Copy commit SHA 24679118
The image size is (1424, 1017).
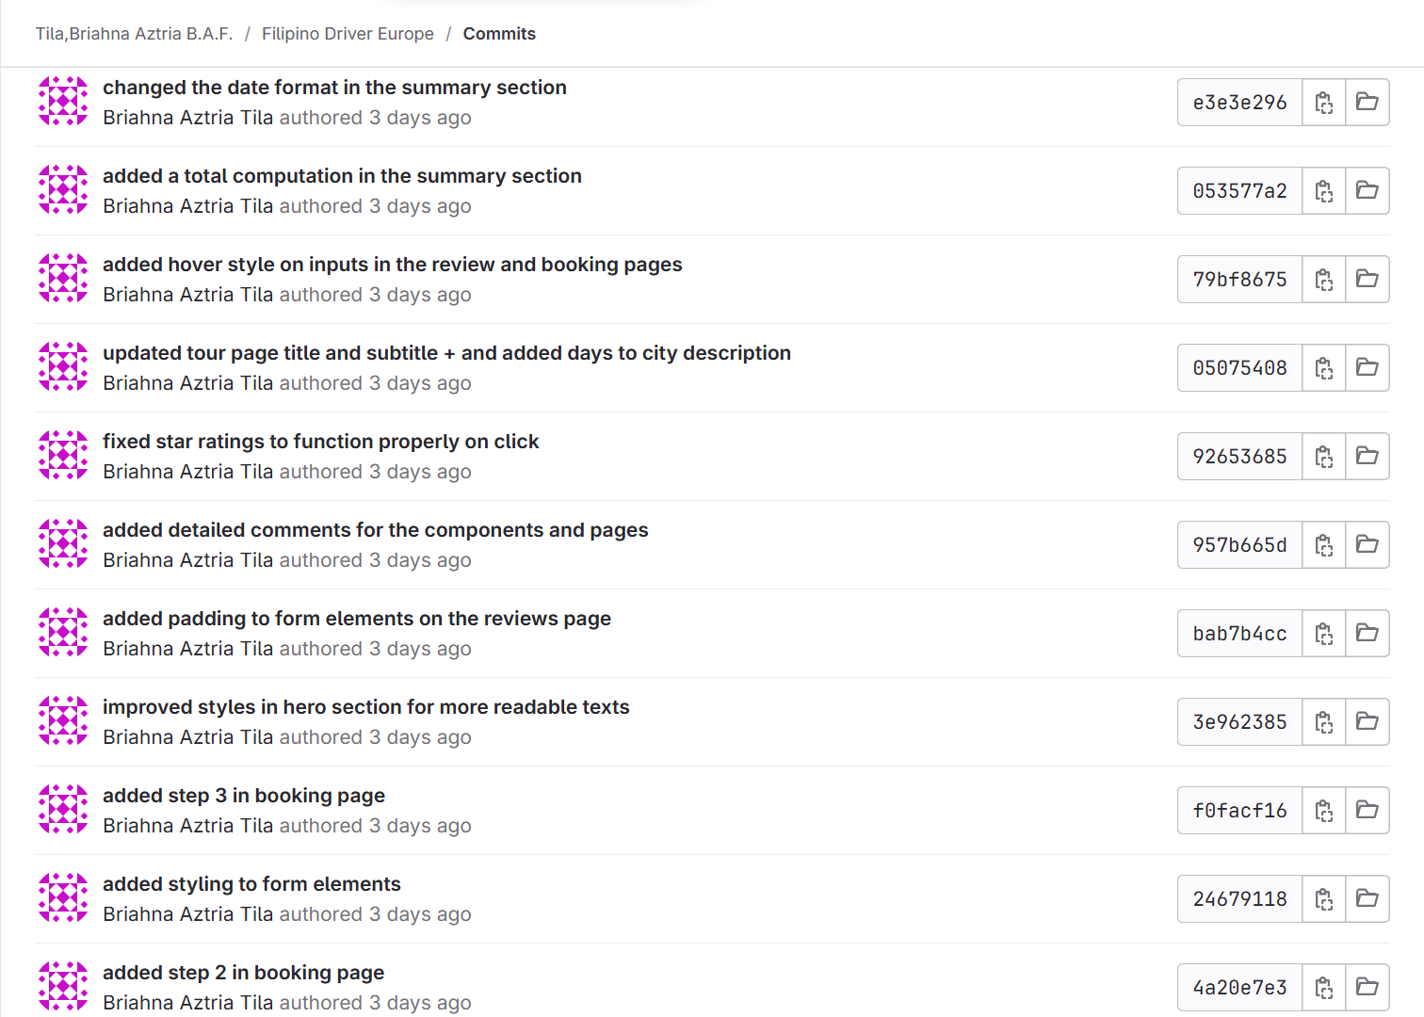pos(1323,899)
